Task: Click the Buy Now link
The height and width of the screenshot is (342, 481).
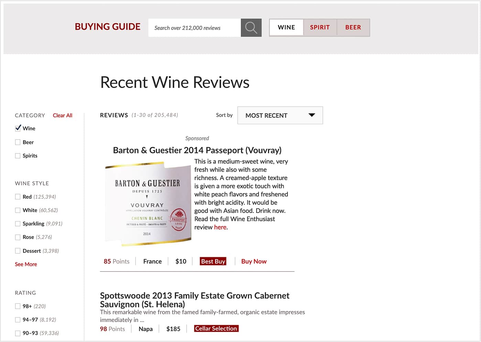Action: pyautogui.click(x=254, y=261)
